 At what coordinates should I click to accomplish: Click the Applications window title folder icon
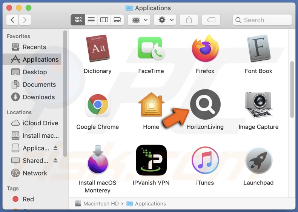[x=129, y=8]
